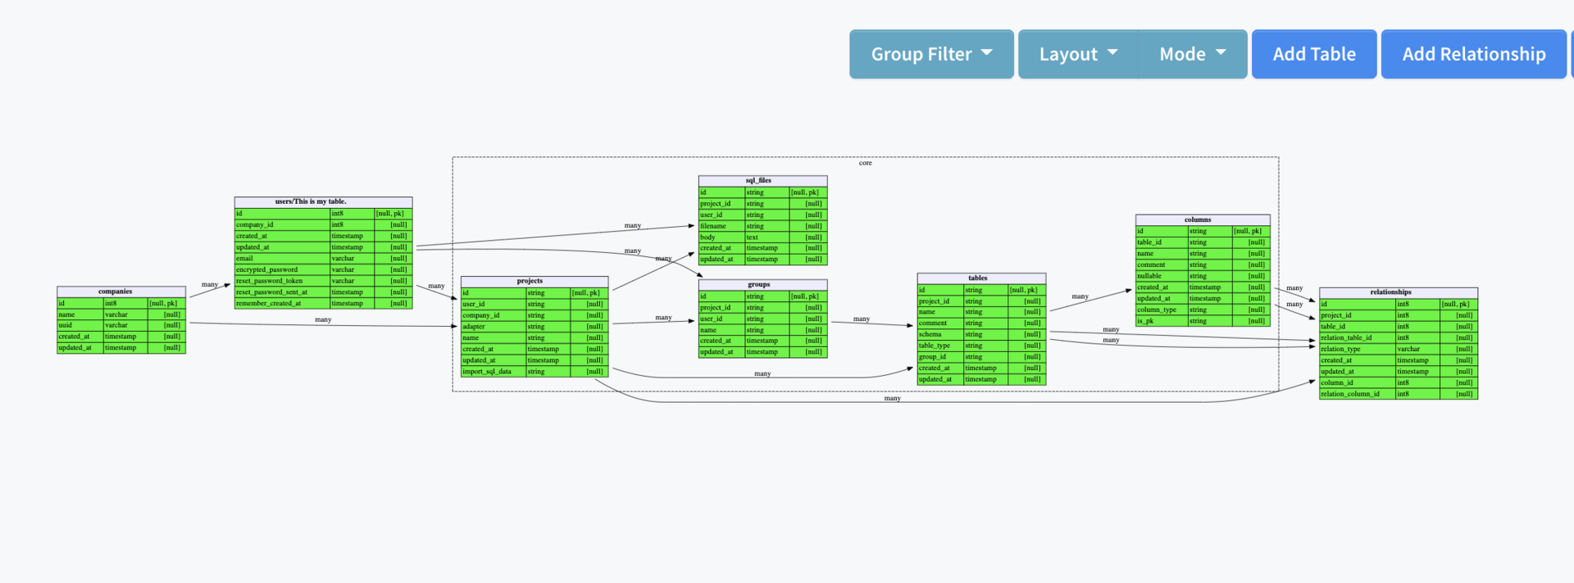The height and width of the screenshot is (583, 1574).
Task: Select the tables table header
Action: coord(981,278)
